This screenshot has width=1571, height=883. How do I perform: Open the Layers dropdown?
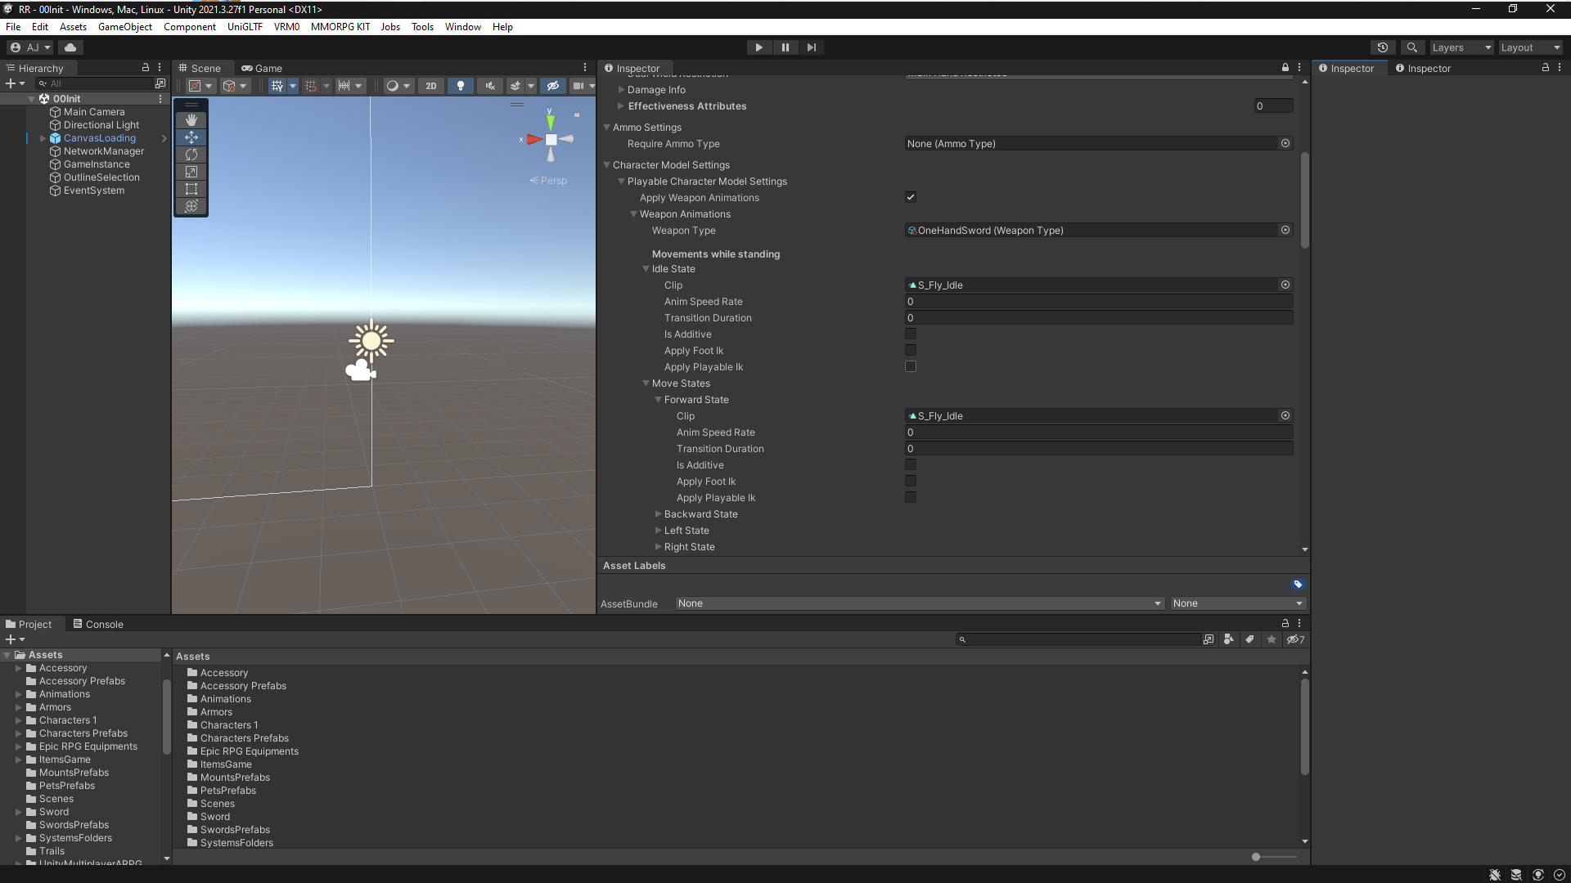1461,47
